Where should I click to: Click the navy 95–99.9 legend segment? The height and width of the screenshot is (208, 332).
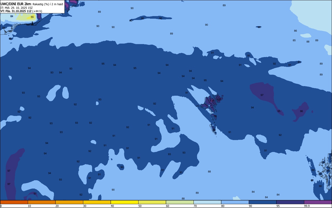290,202
